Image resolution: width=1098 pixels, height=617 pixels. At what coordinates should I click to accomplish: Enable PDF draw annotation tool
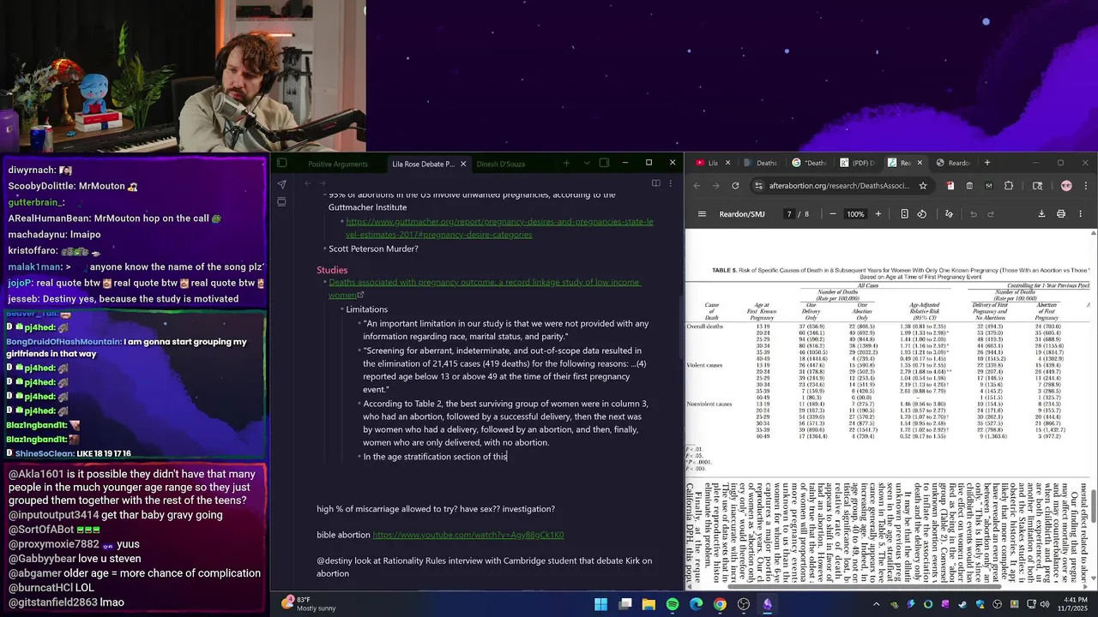(949, 214)
